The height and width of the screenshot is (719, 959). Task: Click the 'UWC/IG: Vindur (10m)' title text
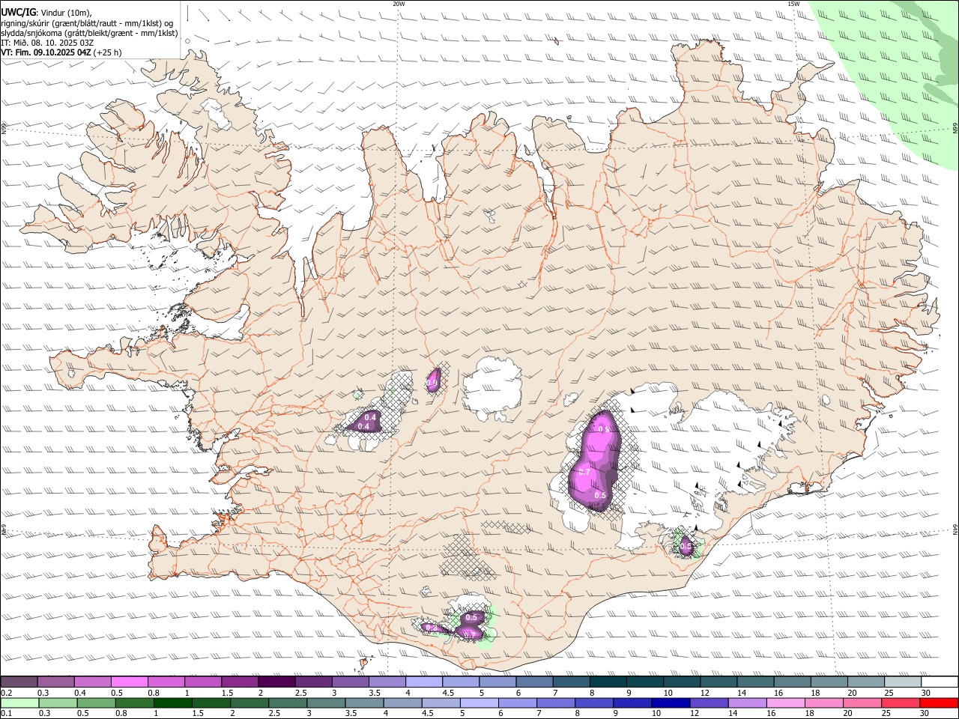tap(46, 12)
